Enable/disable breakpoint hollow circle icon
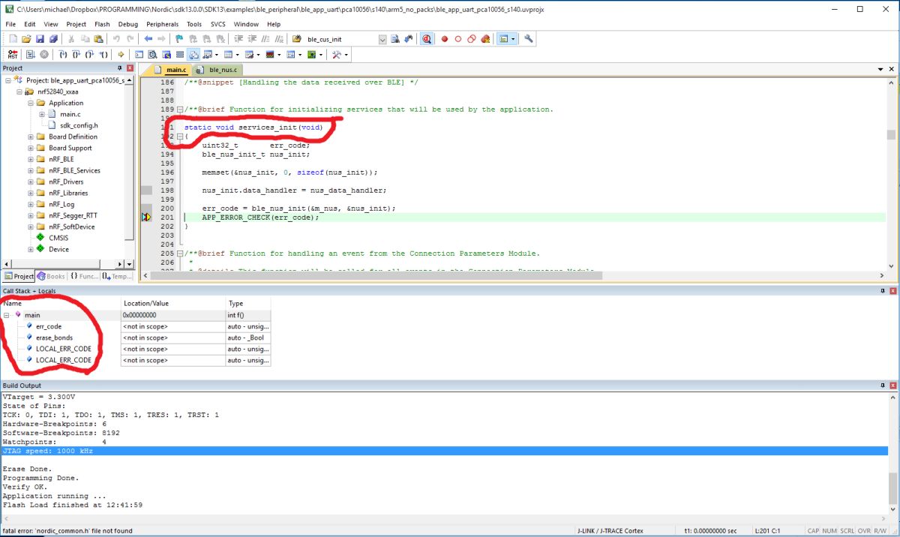 pos(458,39)
